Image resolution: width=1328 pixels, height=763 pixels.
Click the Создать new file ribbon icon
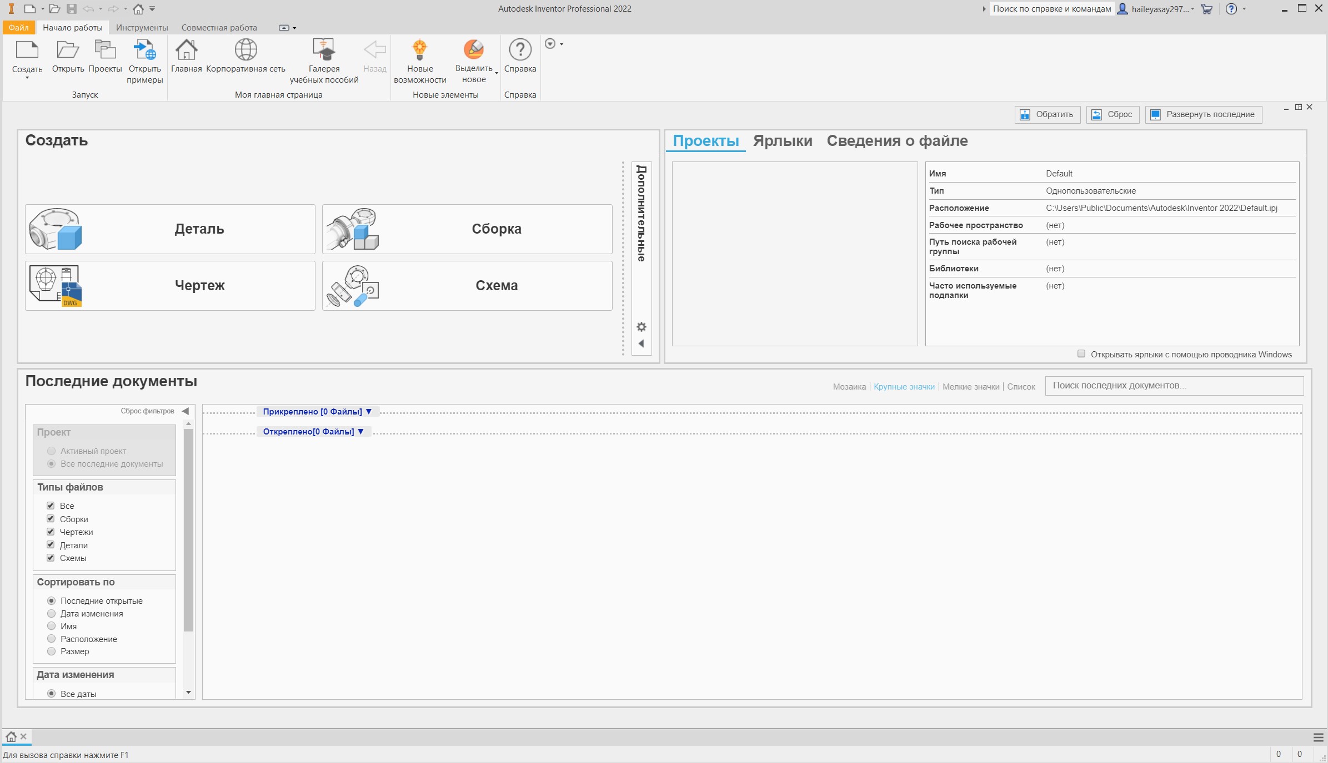27,50
